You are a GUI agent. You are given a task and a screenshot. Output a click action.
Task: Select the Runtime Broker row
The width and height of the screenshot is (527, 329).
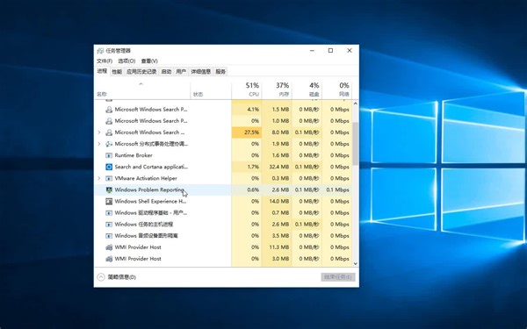223,155
